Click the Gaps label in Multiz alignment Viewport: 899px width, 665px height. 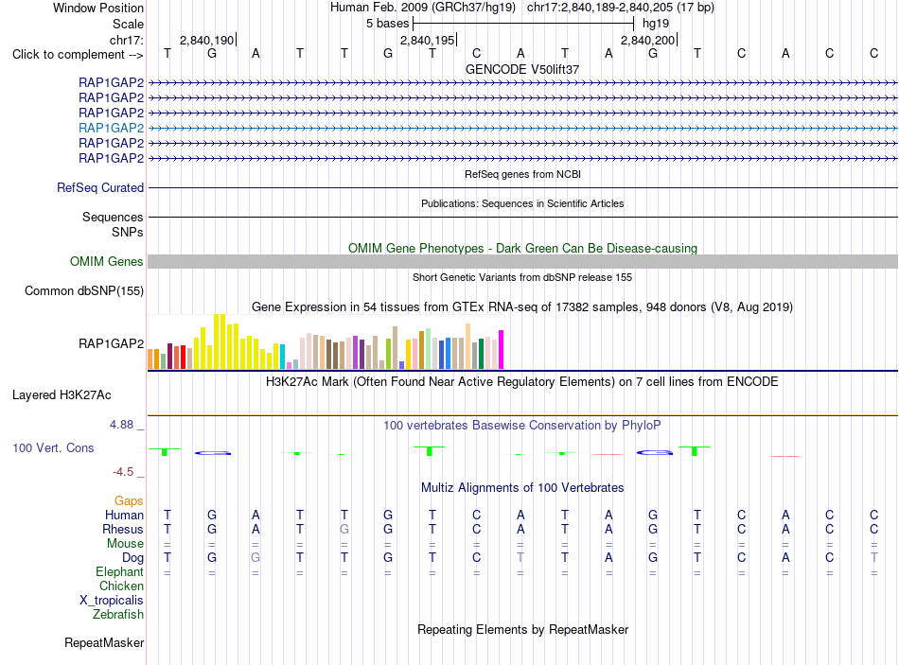click(129, 501)
